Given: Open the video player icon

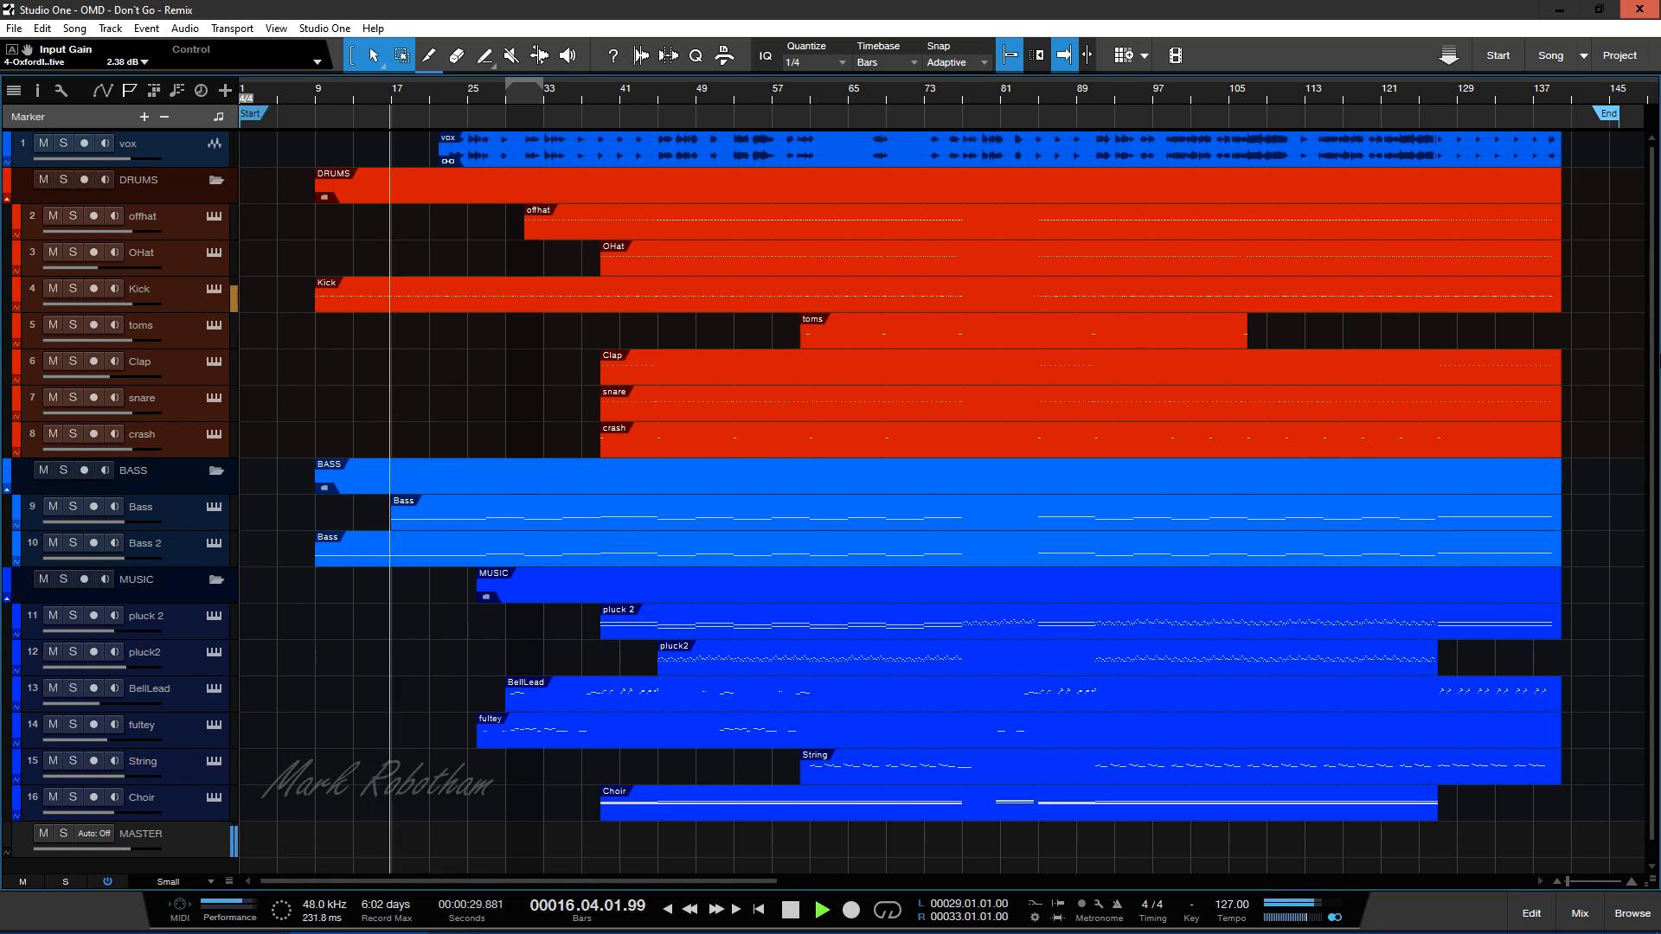Looking at the screenshot, I should (1175, 55).
